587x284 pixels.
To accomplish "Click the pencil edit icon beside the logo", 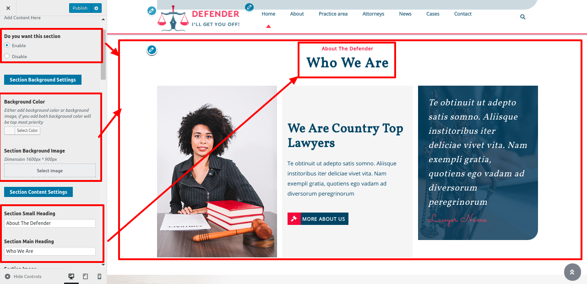I will click(x=152, y=11).
